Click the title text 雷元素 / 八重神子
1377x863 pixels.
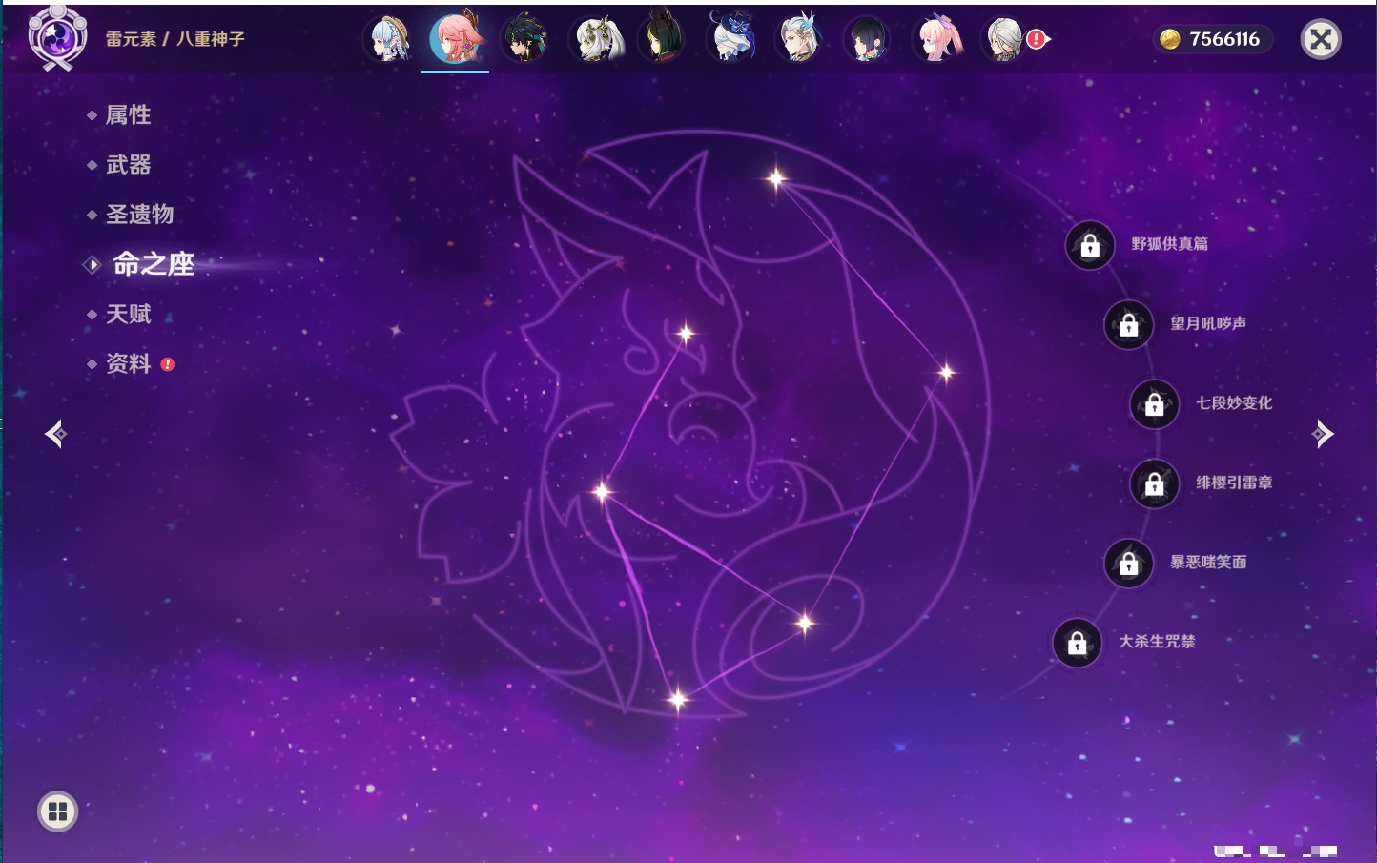click(175, 39)
